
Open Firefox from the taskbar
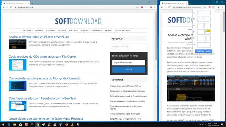click(66, 125)
